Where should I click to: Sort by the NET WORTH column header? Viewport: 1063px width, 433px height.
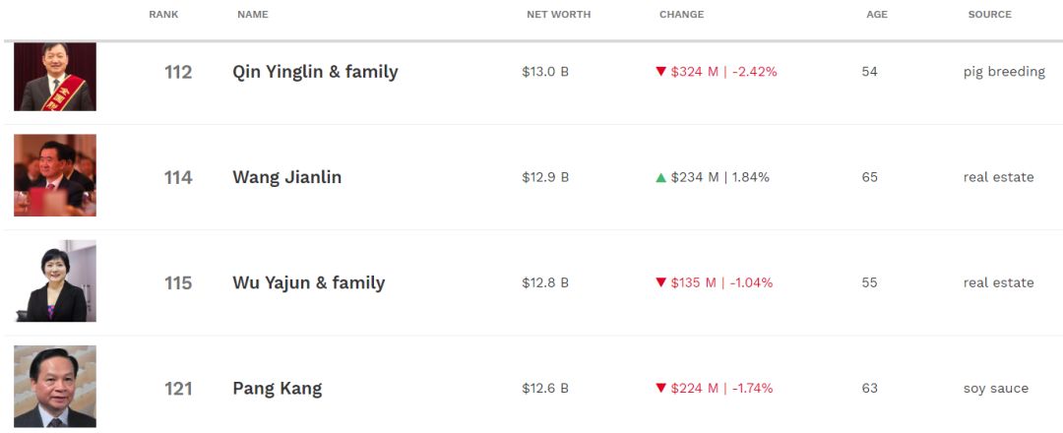click(x=559, y=14)
